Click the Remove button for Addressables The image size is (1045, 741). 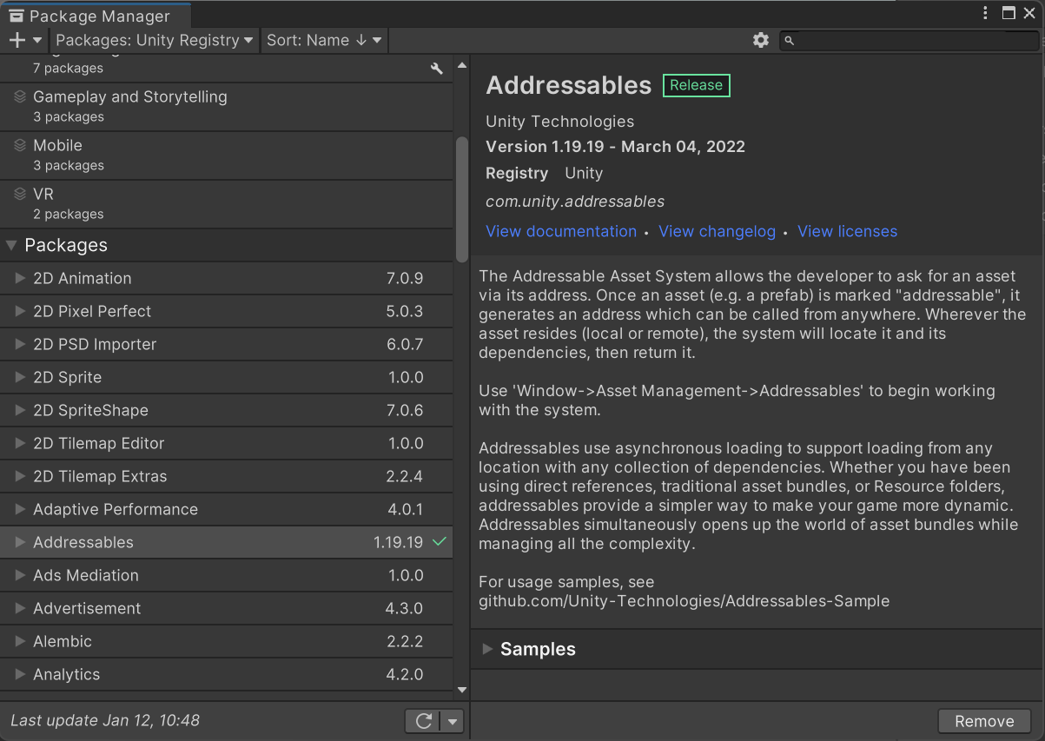[x=984, y=720]
